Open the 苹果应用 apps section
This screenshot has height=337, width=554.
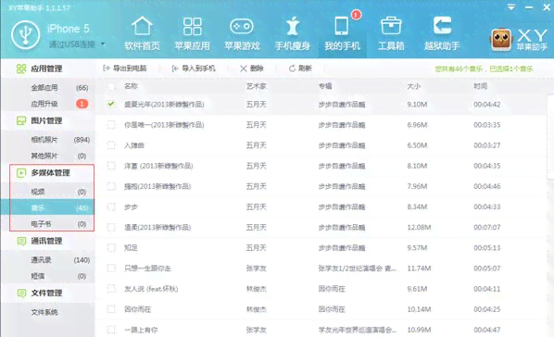[x=192, y=34]
